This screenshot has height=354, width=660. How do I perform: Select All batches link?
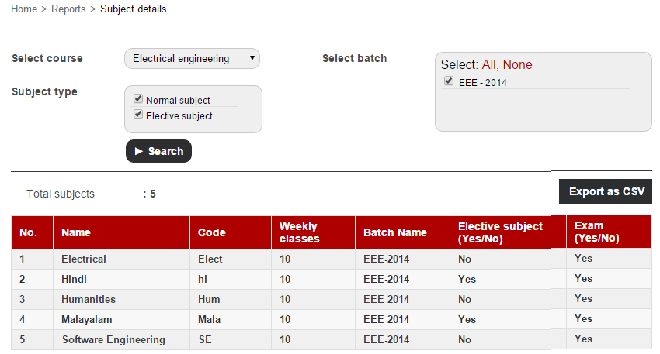tap(488, 64)
